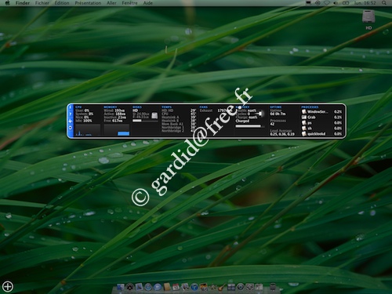
Task: Click the Northbridge 2 temperature row
Action: 179,131
